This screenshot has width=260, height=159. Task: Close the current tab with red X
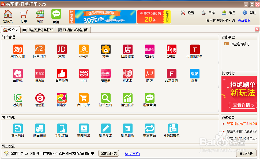pyautogui.click(x=257, y=29)
